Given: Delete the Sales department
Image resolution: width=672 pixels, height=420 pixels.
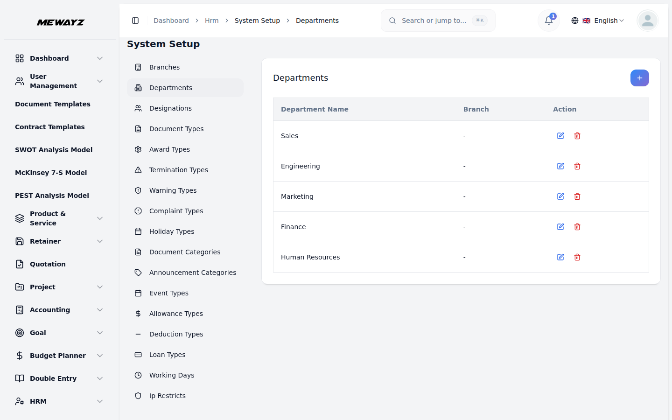Looking at the screenshot, I should pyautogui.click(x=577, y=136).
